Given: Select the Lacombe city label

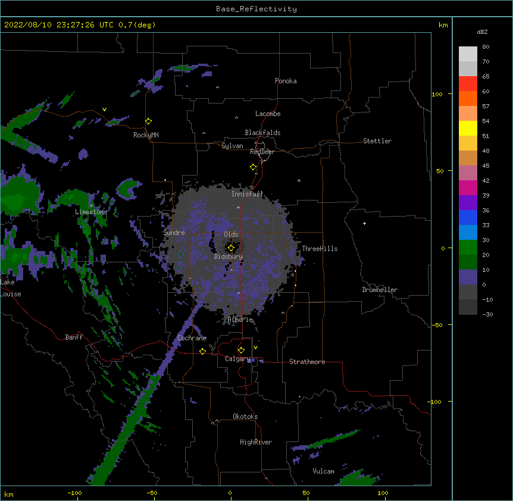Looking at the screenshot, I should tap(268, 114).
